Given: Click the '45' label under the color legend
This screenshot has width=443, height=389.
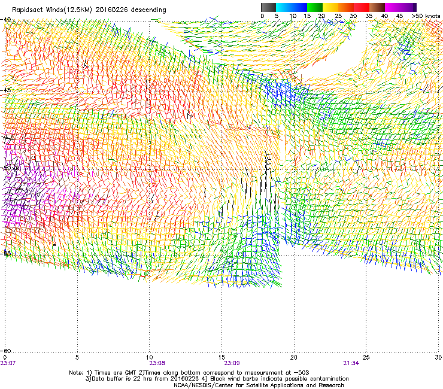Looking at the screenshot, I should coord(399,16).
